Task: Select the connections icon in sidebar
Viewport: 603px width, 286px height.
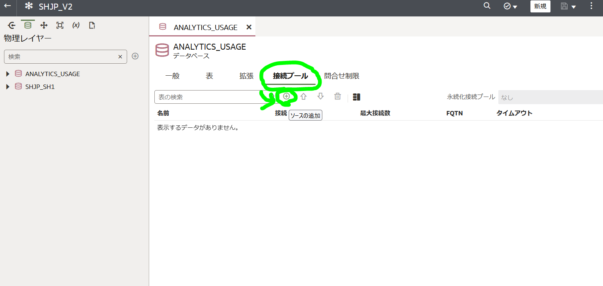Action: coord(12,26)
